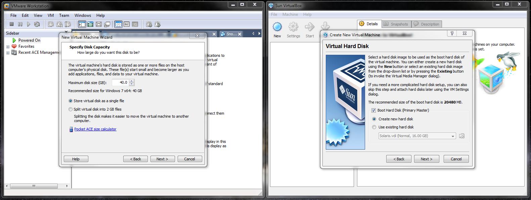The height and width of the screenshot is (200, 531).
Task: Click the New machine icon in VirtualBox
Action: pos(277,30)
